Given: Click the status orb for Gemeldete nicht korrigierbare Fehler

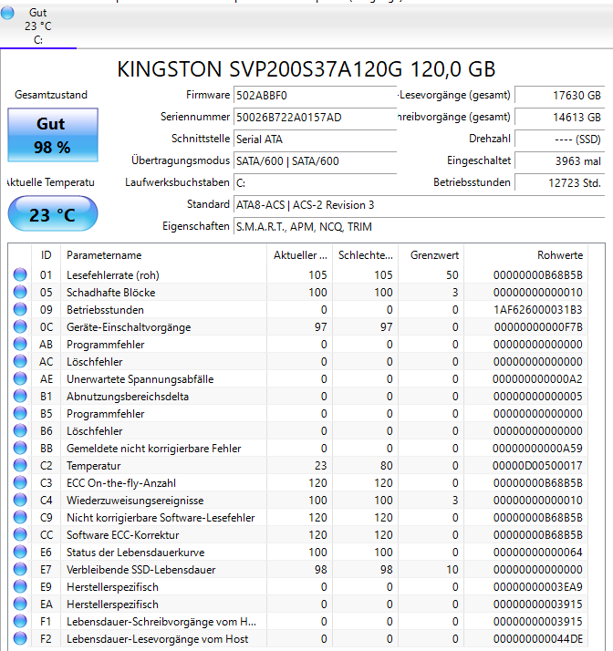Looking at the screenshot, I should tap(20, 448).
